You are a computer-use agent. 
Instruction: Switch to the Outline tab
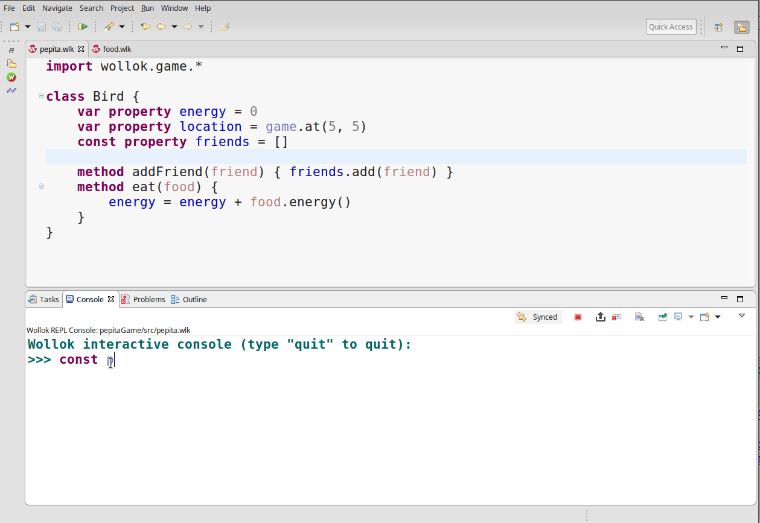189,299
